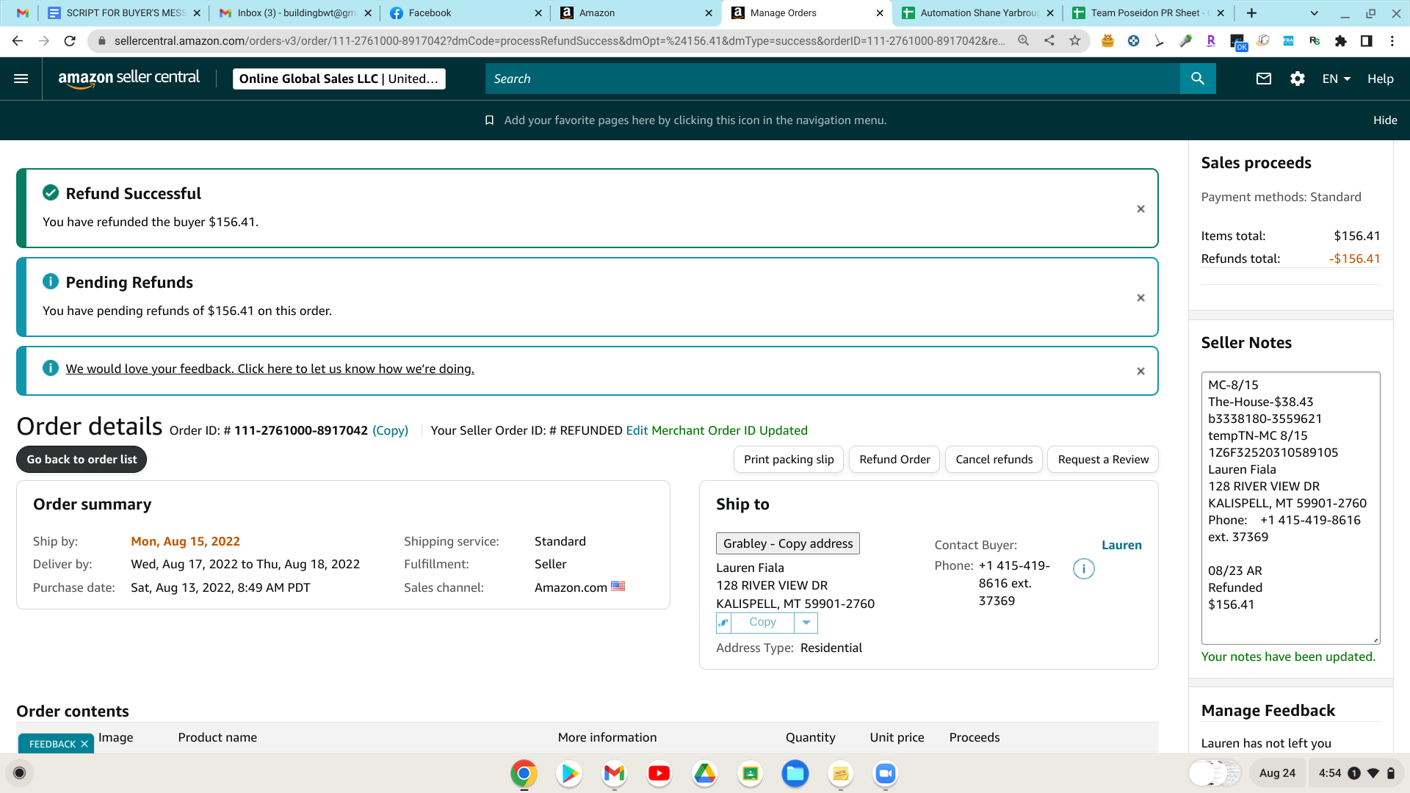The image size is (1410, 793).
Task: Open Google Classroom from the shelf
Action: (x=750, y=773)
